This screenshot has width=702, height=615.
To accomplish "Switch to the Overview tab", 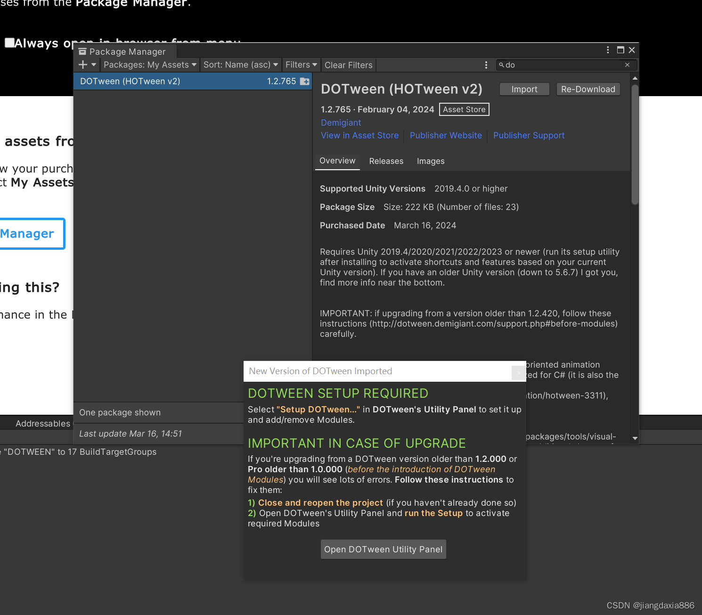I will (337, 161).
